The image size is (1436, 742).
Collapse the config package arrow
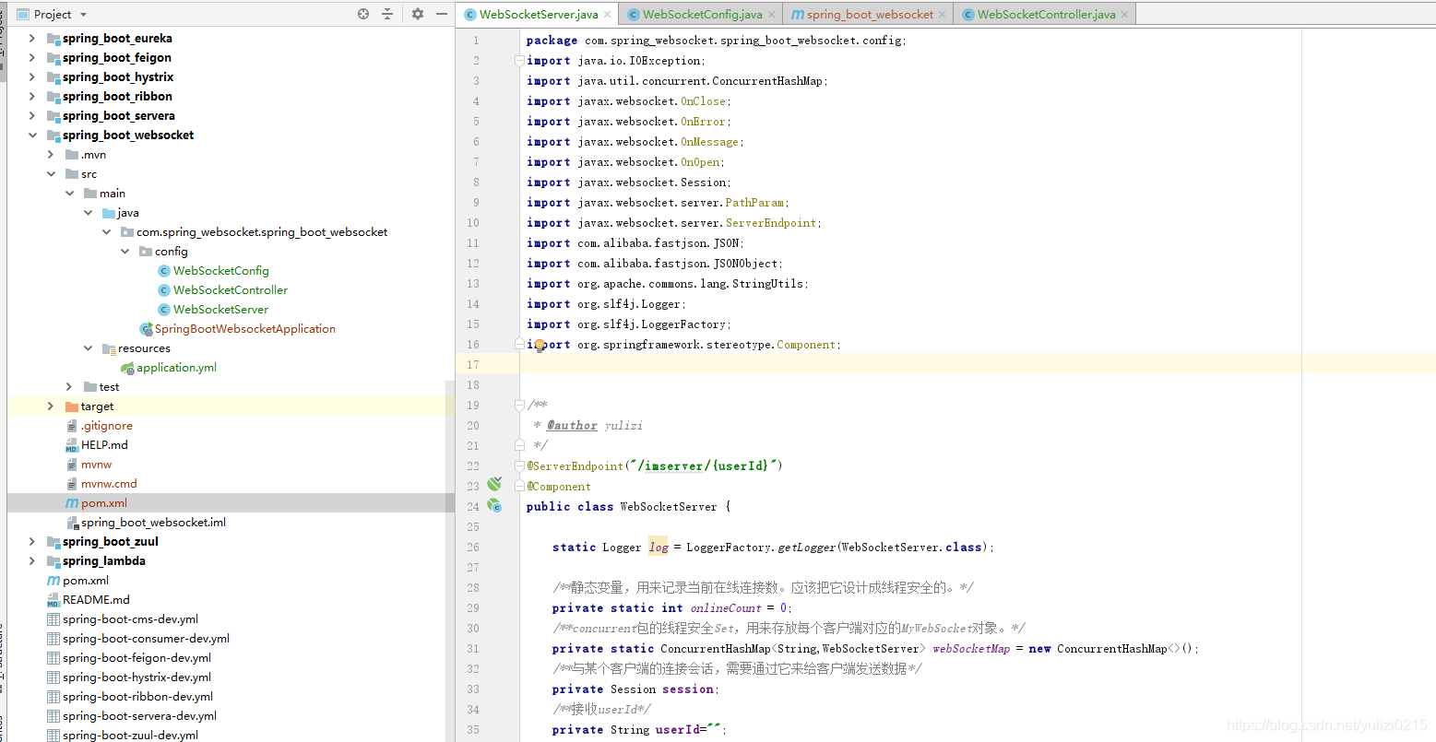[125, 251]
